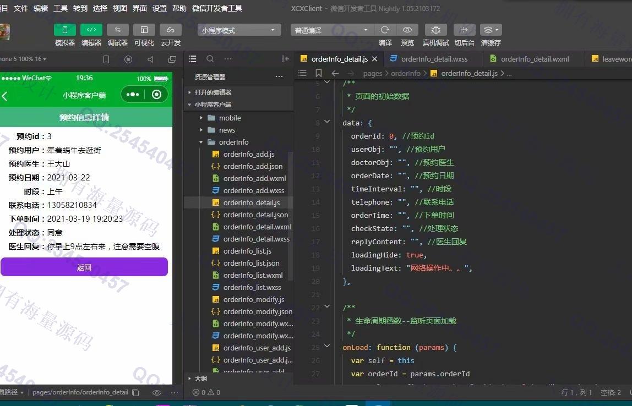Viewport: 632px width, 406px height.
Task: Open the 帮助 menu
Action: point(179,8)
